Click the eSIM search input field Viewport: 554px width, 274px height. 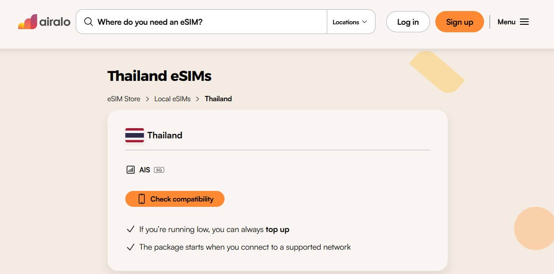(x=199, y=21)
